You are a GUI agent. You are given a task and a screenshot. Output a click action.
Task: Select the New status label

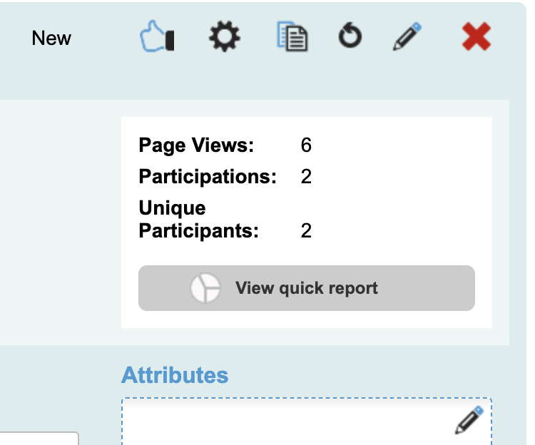[x=51, y=38]
